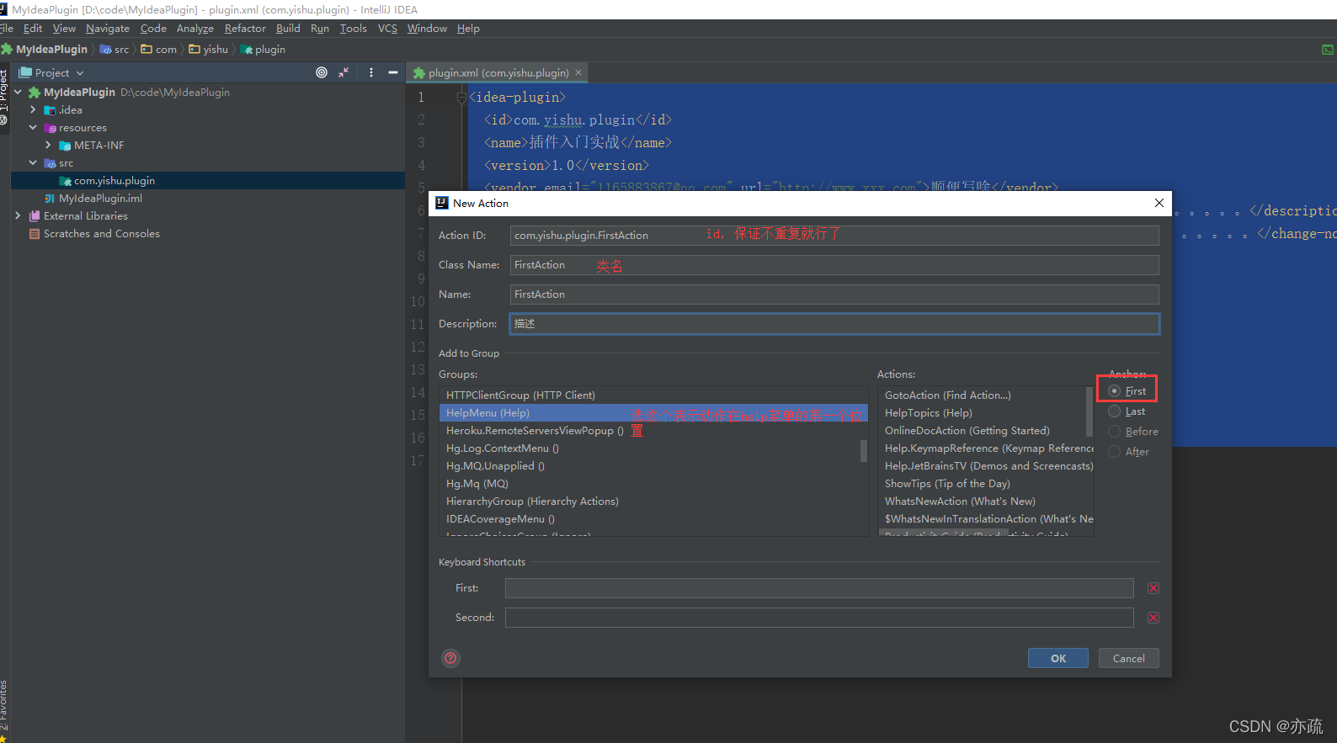1337x743 pixels.
Task: Open Project panel options (three dots)
Action: click(371, 72)
